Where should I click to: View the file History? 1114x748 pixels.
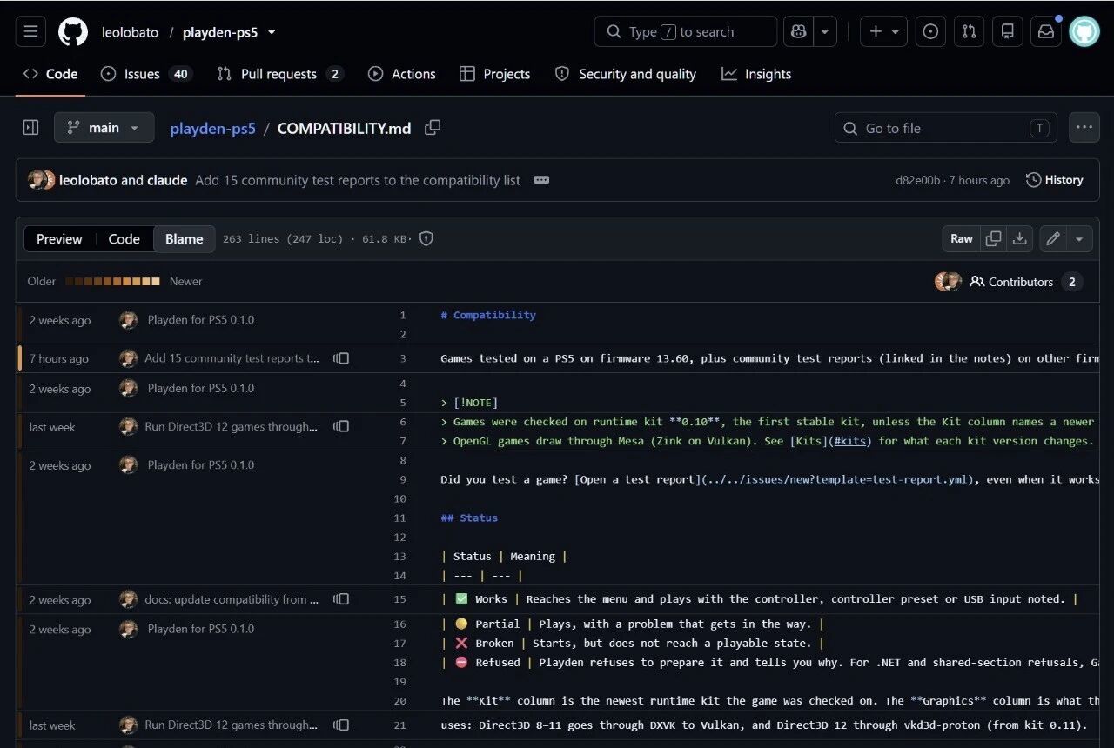click(1055, 180)
